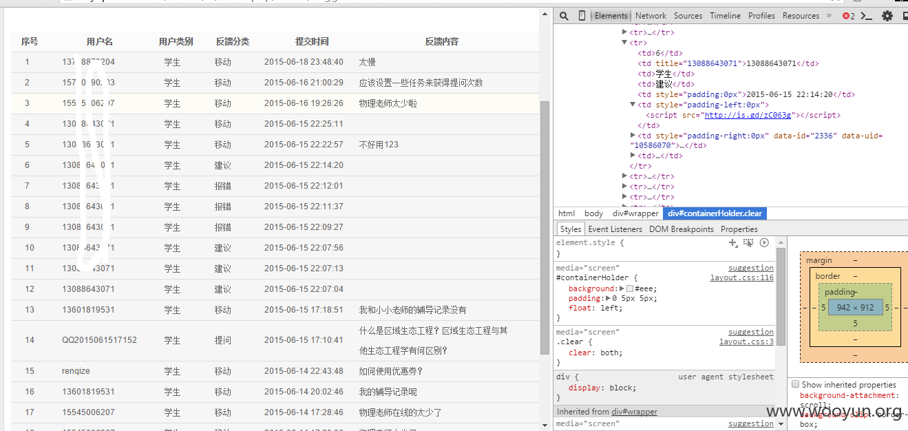Image resolution: width=908 pixels, height=431 pixels.
Task: Select html in the breadcrumb bar
Action: pos(567,213)
